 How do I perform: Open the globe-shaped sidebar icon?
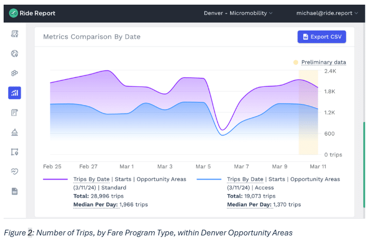coord(15,53)
